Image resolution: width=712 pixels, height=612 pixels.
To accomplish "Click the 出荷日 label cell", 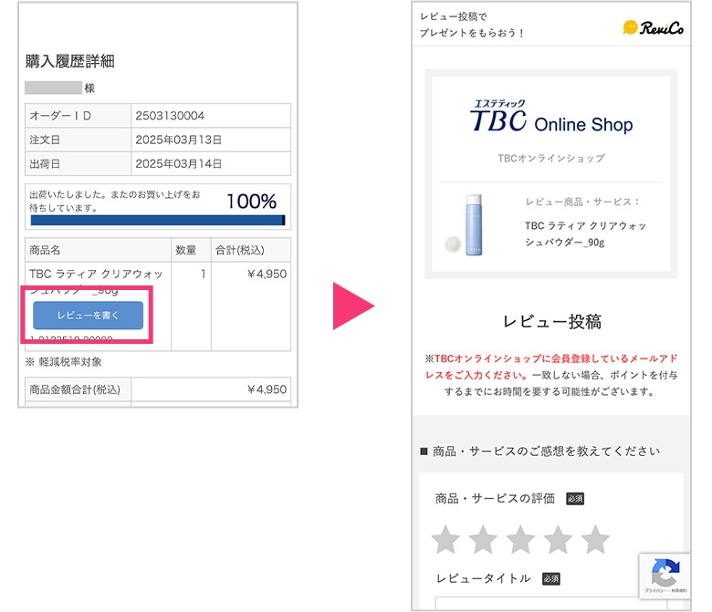I will pyautogui.click(x=79, y=164).
